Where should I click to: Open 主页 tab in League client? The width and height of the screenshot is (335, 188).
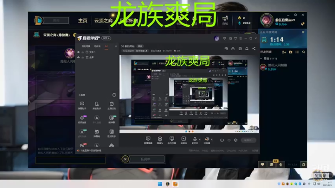pyautogui.click(x=82, y=20)
